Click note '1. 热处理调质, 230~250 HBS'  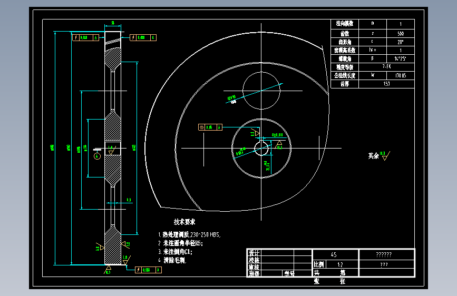click(x=189, y=234)
